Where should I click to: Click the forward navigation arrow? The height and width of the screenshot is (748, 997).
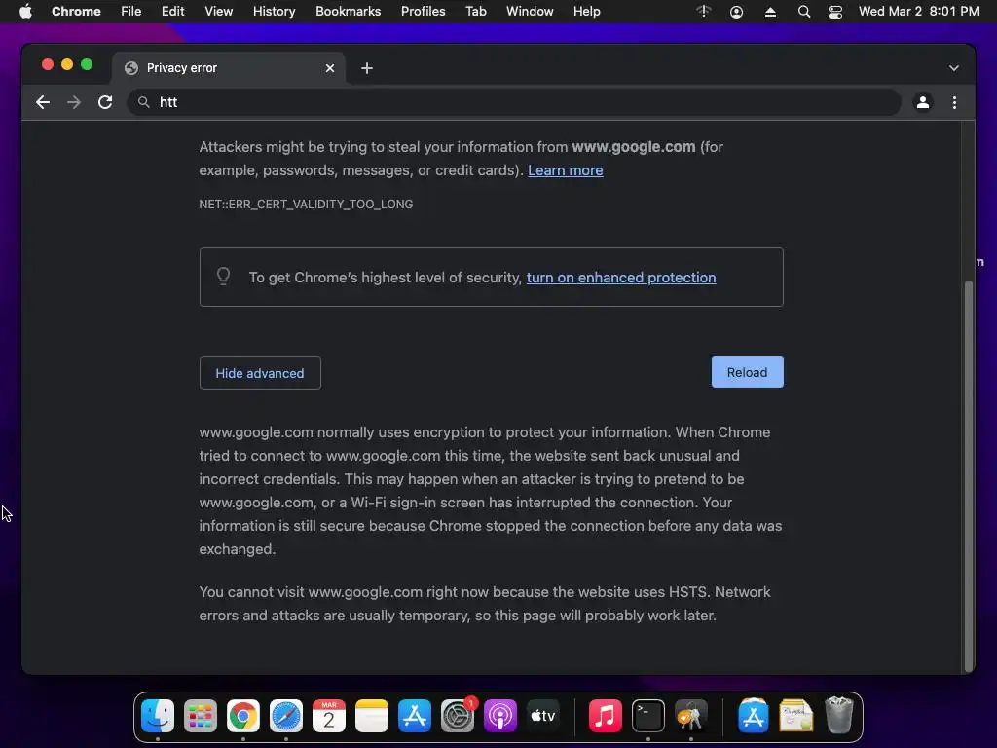(74, 102)
